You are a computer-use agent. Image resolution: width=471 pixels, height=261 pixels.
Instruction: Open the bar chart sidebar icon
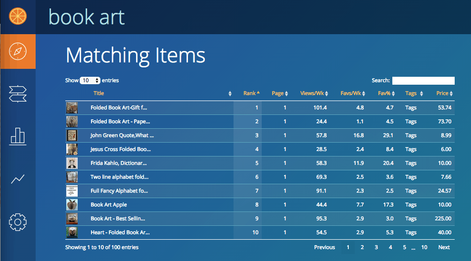[18, 136]
